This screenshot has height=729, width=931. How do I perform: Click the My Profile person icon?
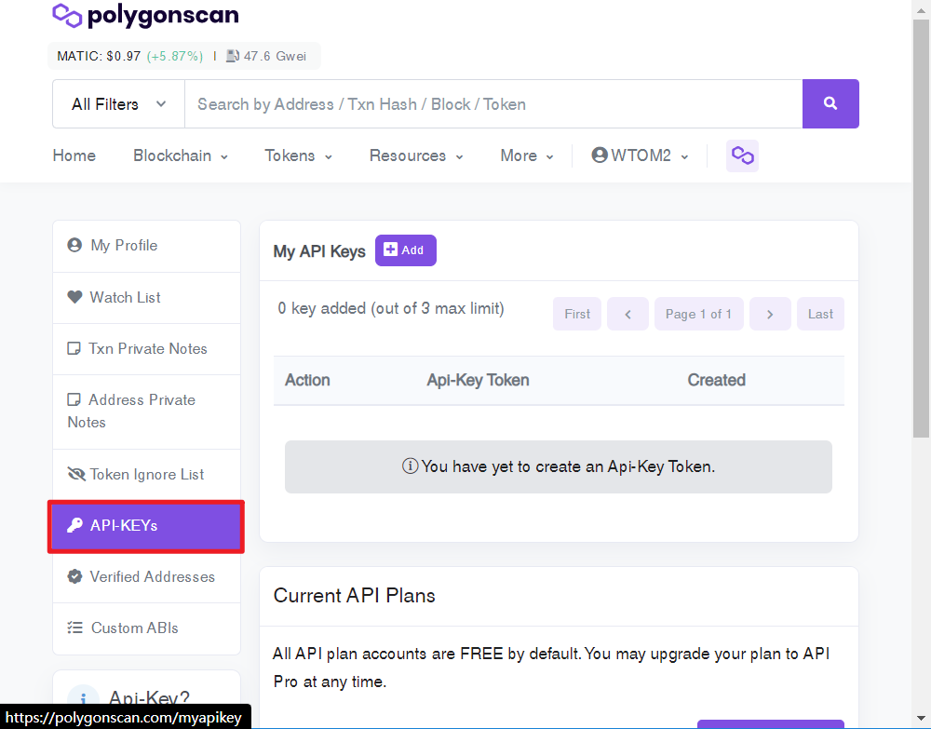(74, 245)
